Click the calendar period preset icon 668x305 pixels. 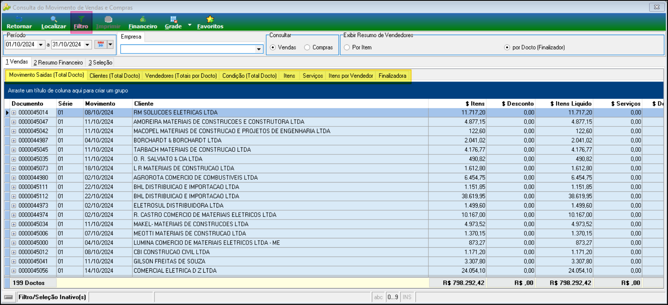(101, 44)
